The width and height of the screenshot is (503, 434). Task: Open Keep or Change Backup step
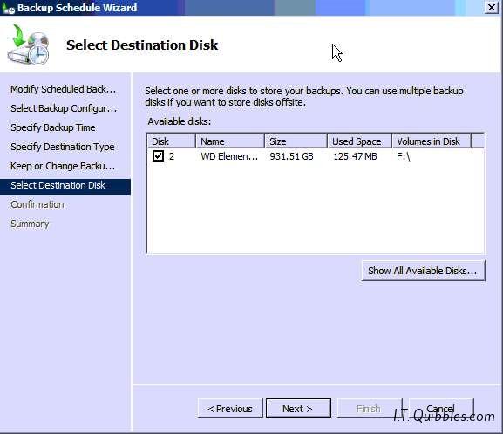pos(63,166)
